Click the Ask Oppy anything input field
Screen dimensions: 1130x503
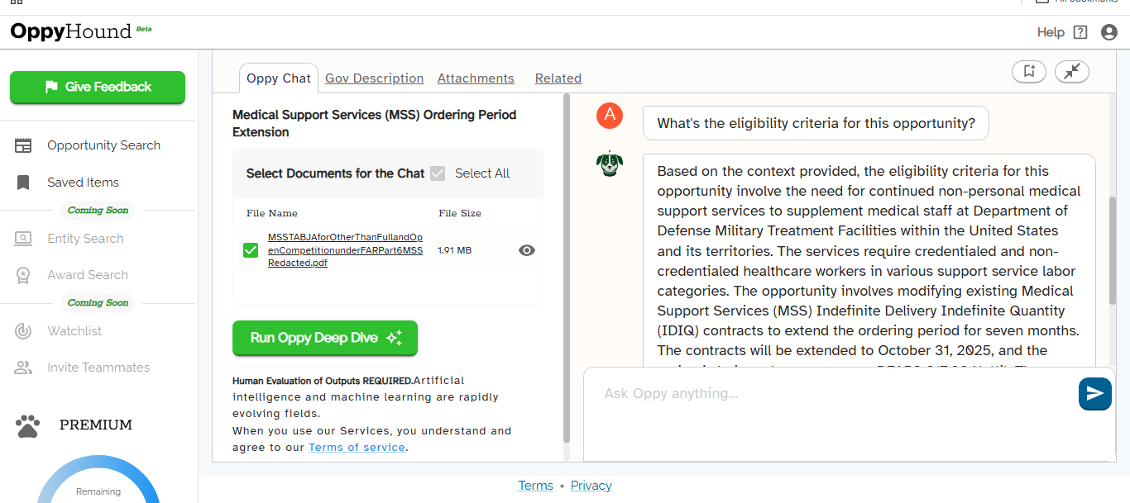tap(827, 394)
